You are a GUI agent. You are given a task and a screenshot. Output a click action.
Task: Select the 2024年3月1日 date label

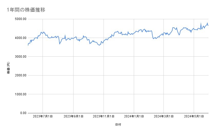[x=164, y=117]
